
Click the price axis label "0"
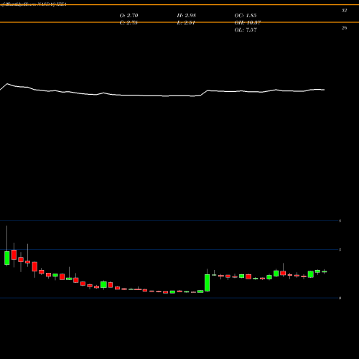click(340, 298)
